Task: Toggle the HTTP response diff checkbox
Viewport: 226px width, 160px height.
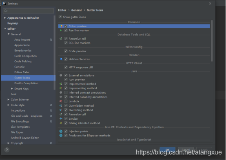Action: pyautogui.click(x=66, y=67)
